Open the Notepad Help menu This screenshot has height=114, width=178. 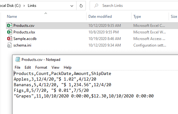(67, 67)
